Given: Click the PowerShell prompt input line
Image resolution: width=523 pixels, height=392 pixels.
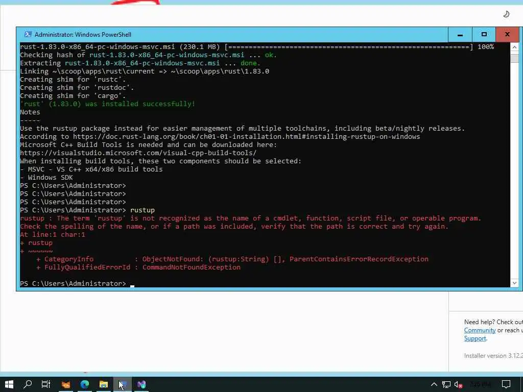Looking at the screenshot, I should tap(265, 283).
